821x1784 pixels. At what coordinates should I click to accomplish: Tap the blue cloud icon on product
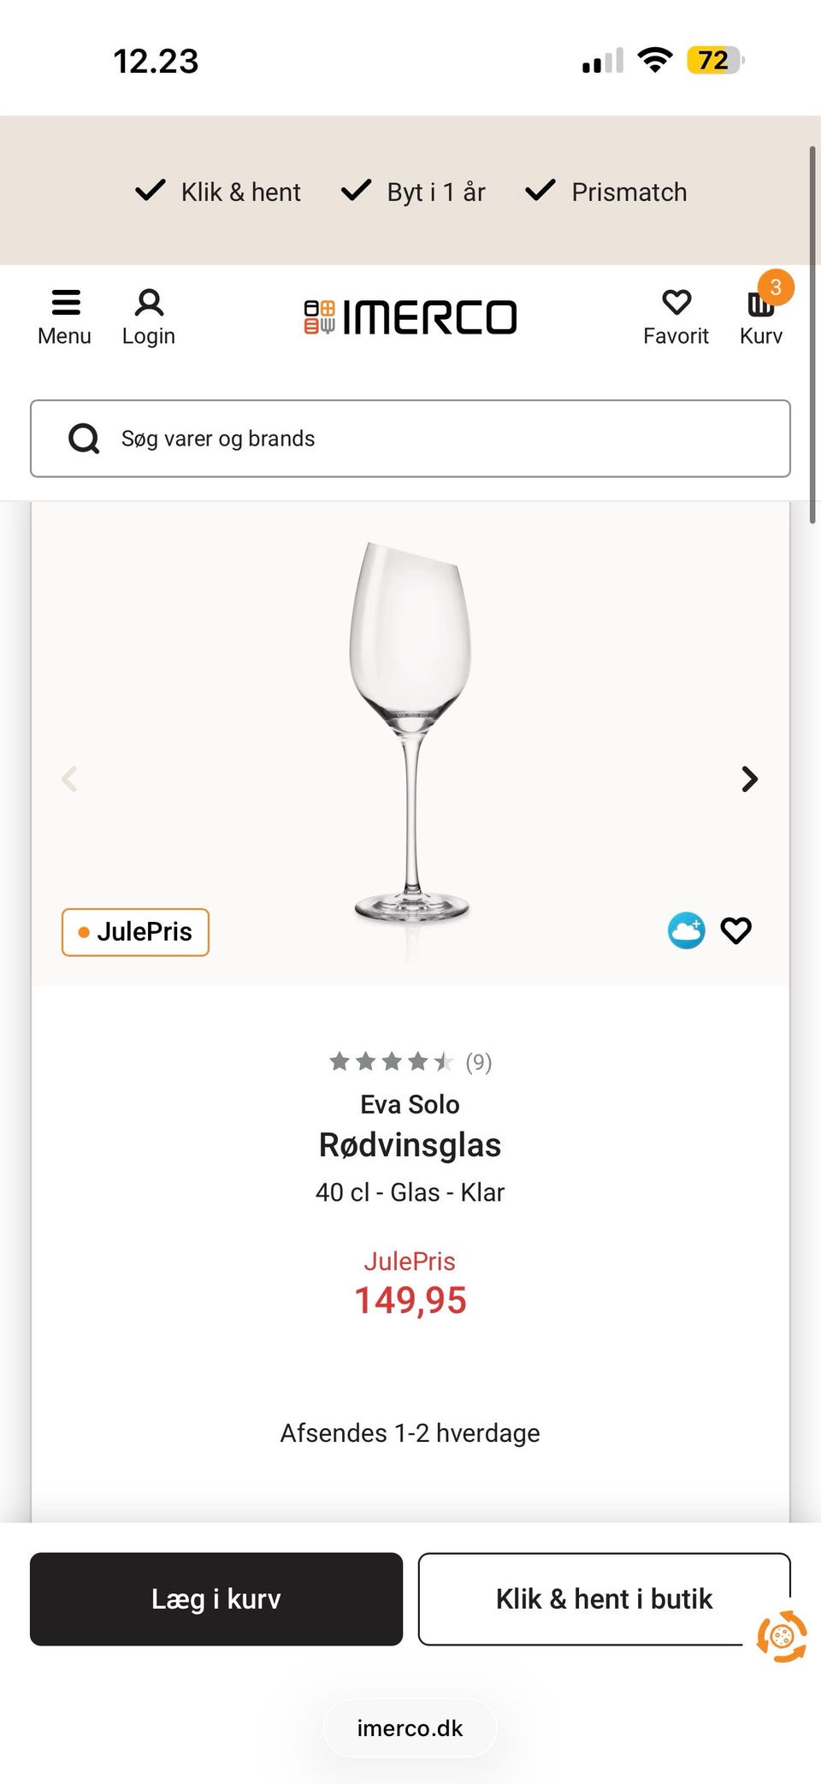pos(686,930)
